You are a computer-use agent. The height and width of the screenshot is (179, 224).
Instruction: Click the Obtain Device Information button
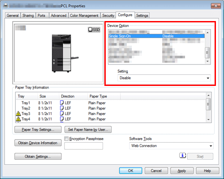pos(38,143)
